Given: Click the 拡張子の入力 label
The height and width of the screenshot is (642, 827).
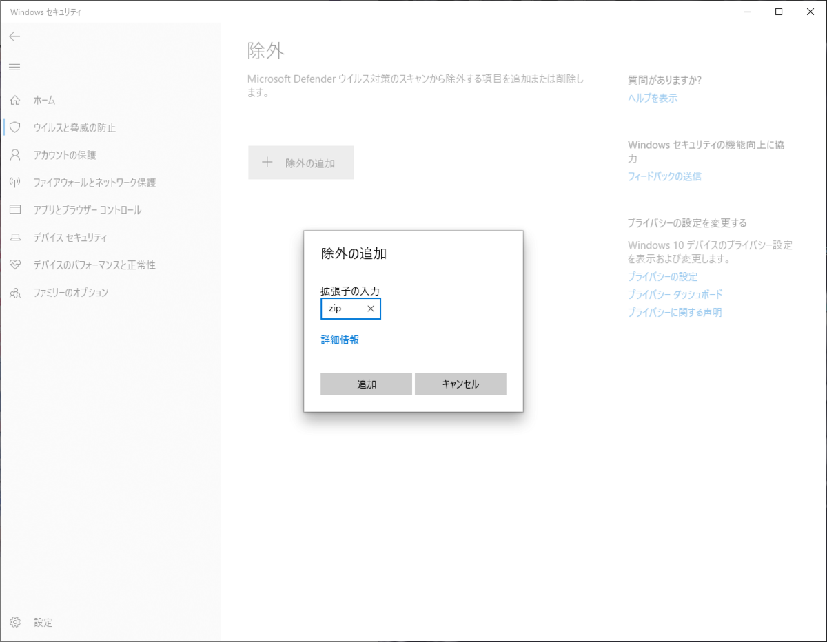Looking at the screenshot, I should pos(350,291).
